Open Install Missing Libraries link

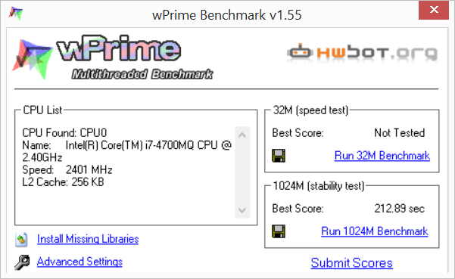coord(88,239)
